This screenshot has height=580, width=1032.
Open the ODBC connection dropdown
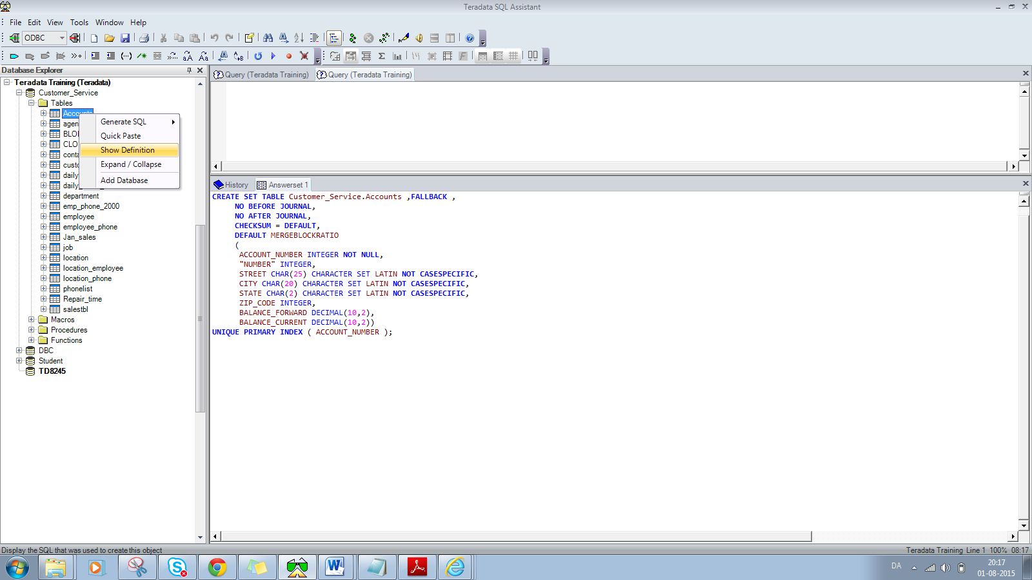coord(61,38)
